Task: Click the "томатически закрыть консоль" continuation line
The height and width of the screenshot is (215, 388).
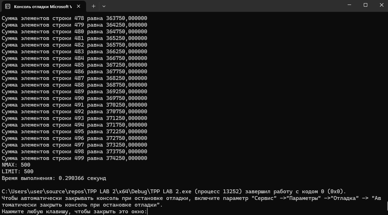Action: [x=82, y=205]
